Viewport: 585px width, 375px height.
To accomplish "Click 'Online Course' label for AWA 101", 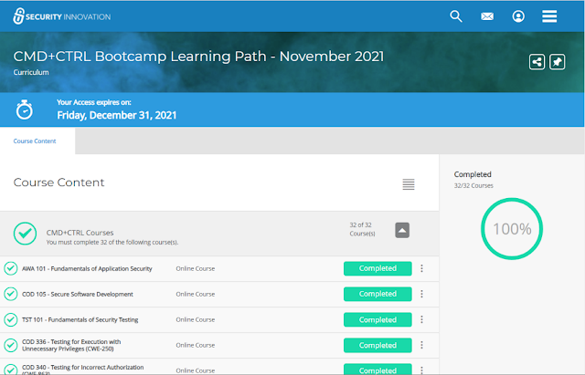I will tap(195, 268).
